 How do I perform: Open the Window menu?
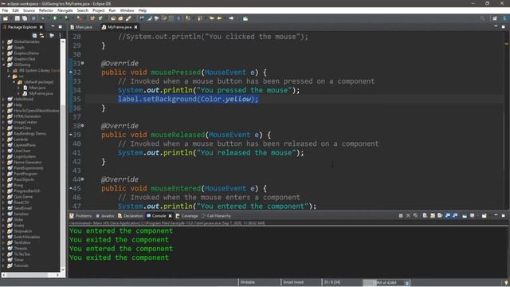tap(127, 10)
